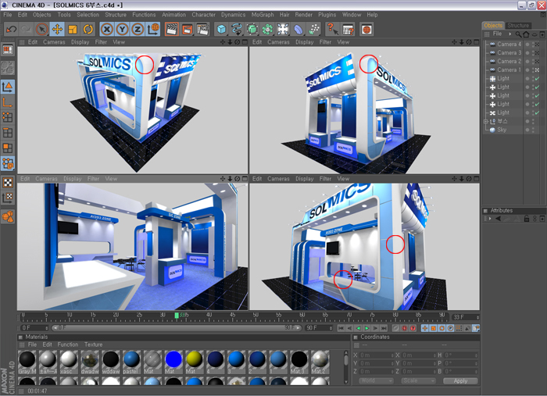Switch to the Structure tab
The image size is (547, 396).
point(518,25)
